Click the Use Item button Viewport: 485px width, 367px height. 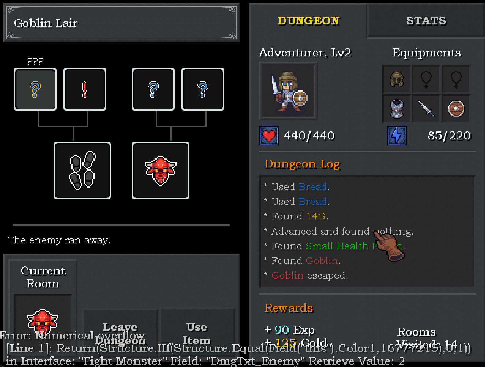[196, 333]
